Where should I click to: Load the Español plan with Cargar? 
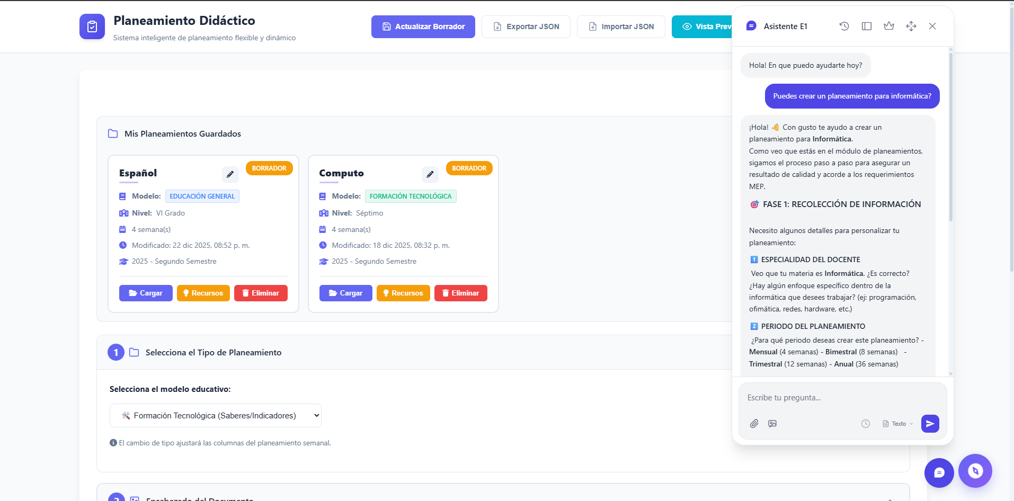click(x=146, y=293)
